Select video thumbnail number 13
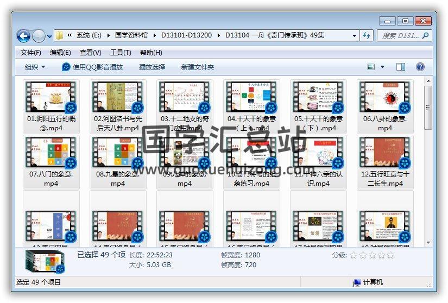 [x=51, y=226]
